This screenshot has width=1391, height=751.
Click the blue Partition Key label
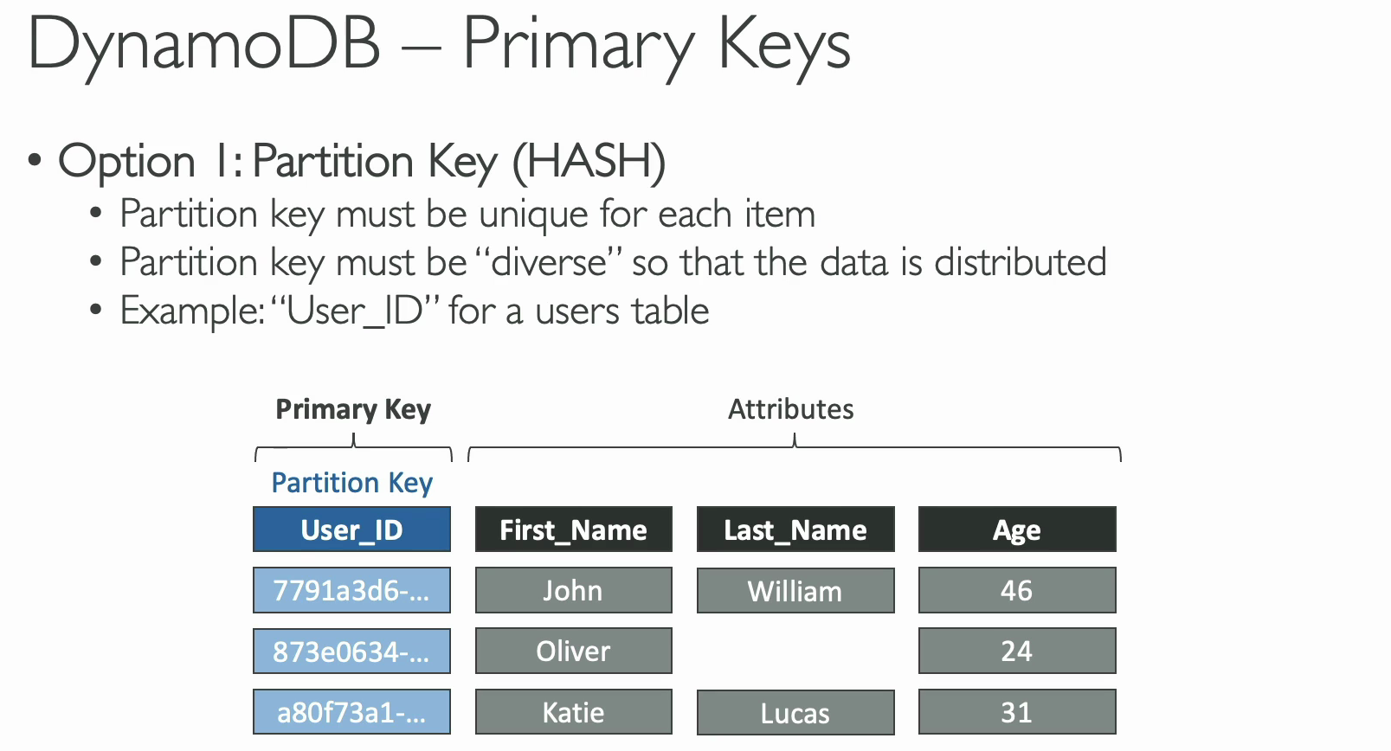click(351, 483)
